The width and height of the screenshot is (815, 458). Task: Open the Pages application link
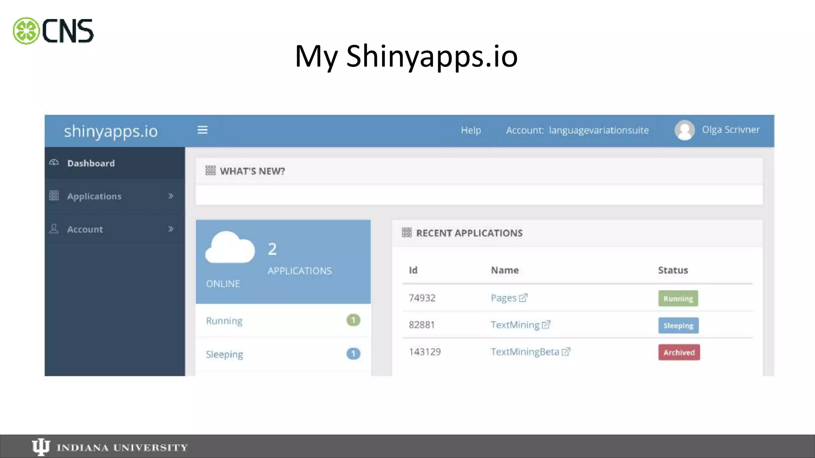coord(503,298)
